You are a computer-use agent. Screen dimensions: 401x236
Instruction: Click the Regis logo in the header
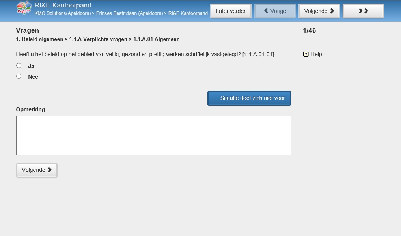coord(24,9)
